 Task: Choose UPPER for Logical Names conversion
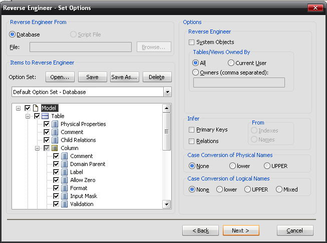247,189
